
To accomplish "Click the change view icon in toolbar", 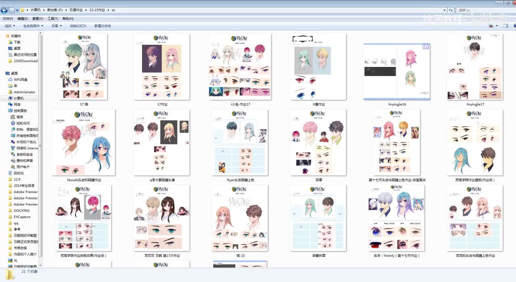I will tap(491, 26).
